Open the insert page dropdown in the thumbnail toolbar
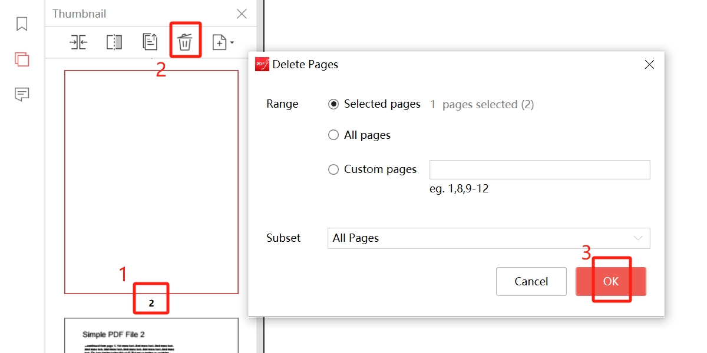This screenshot has height=353, width=707. (223, 42)
